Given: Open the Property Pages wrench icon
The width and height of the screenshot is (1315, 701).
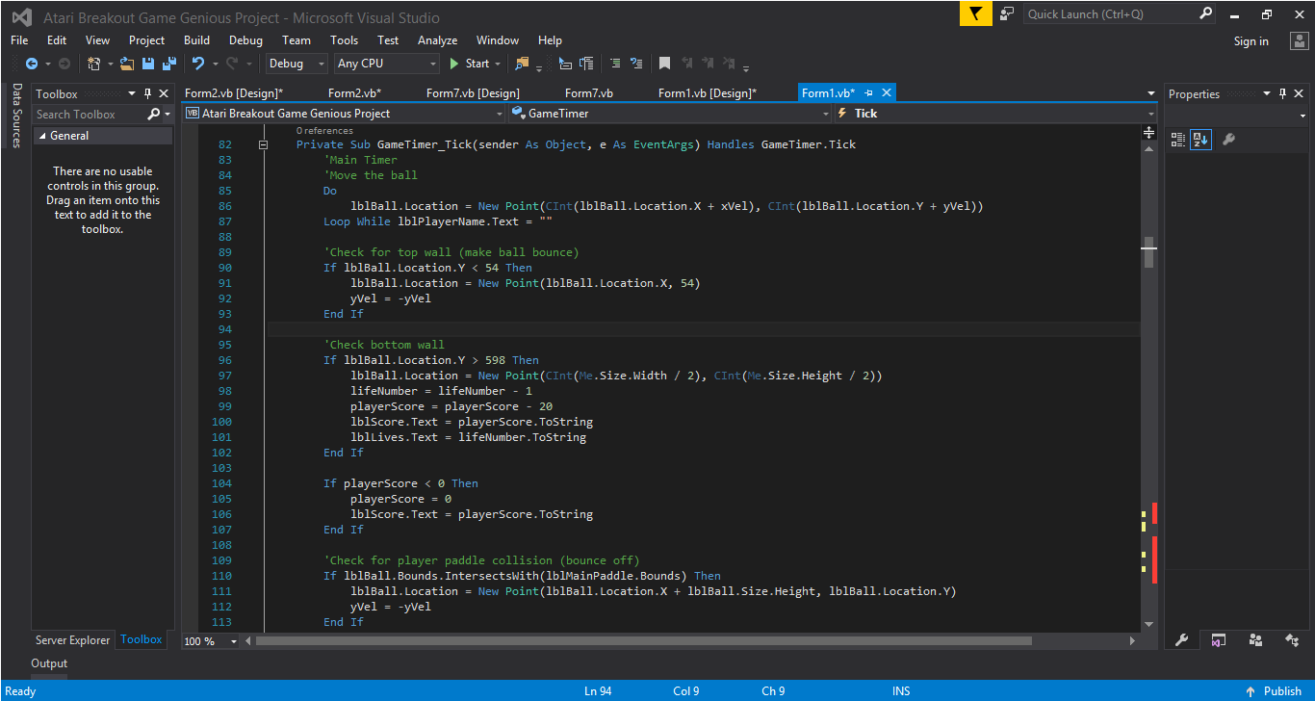Looking at the screenshot, I should [x=1228, y=140].
